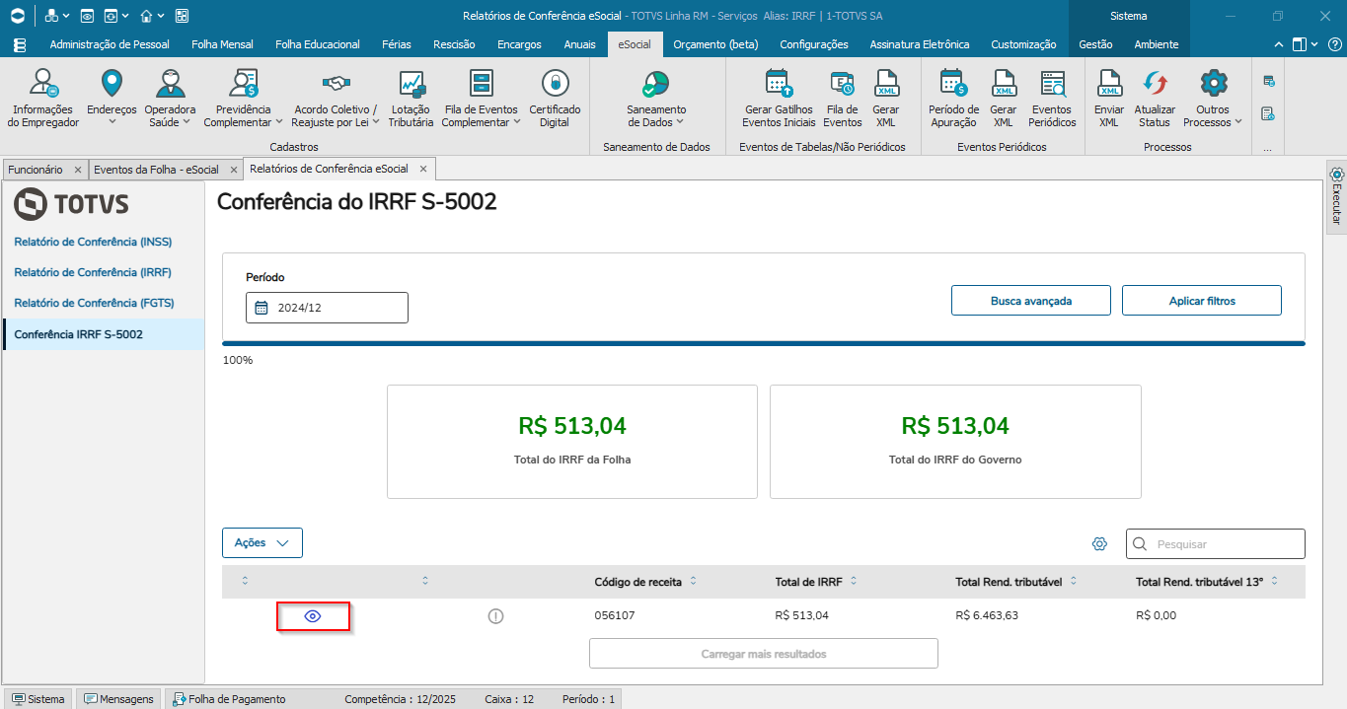Click the grid layout icon in the title bar
The width and height of the screenshot is (1347, 709).
pos(182,16)
